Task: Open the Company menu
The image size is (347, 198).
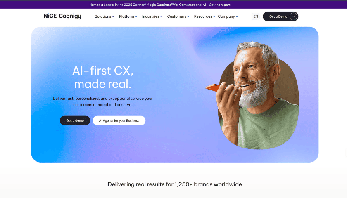Action: click(x=226, y=16)
